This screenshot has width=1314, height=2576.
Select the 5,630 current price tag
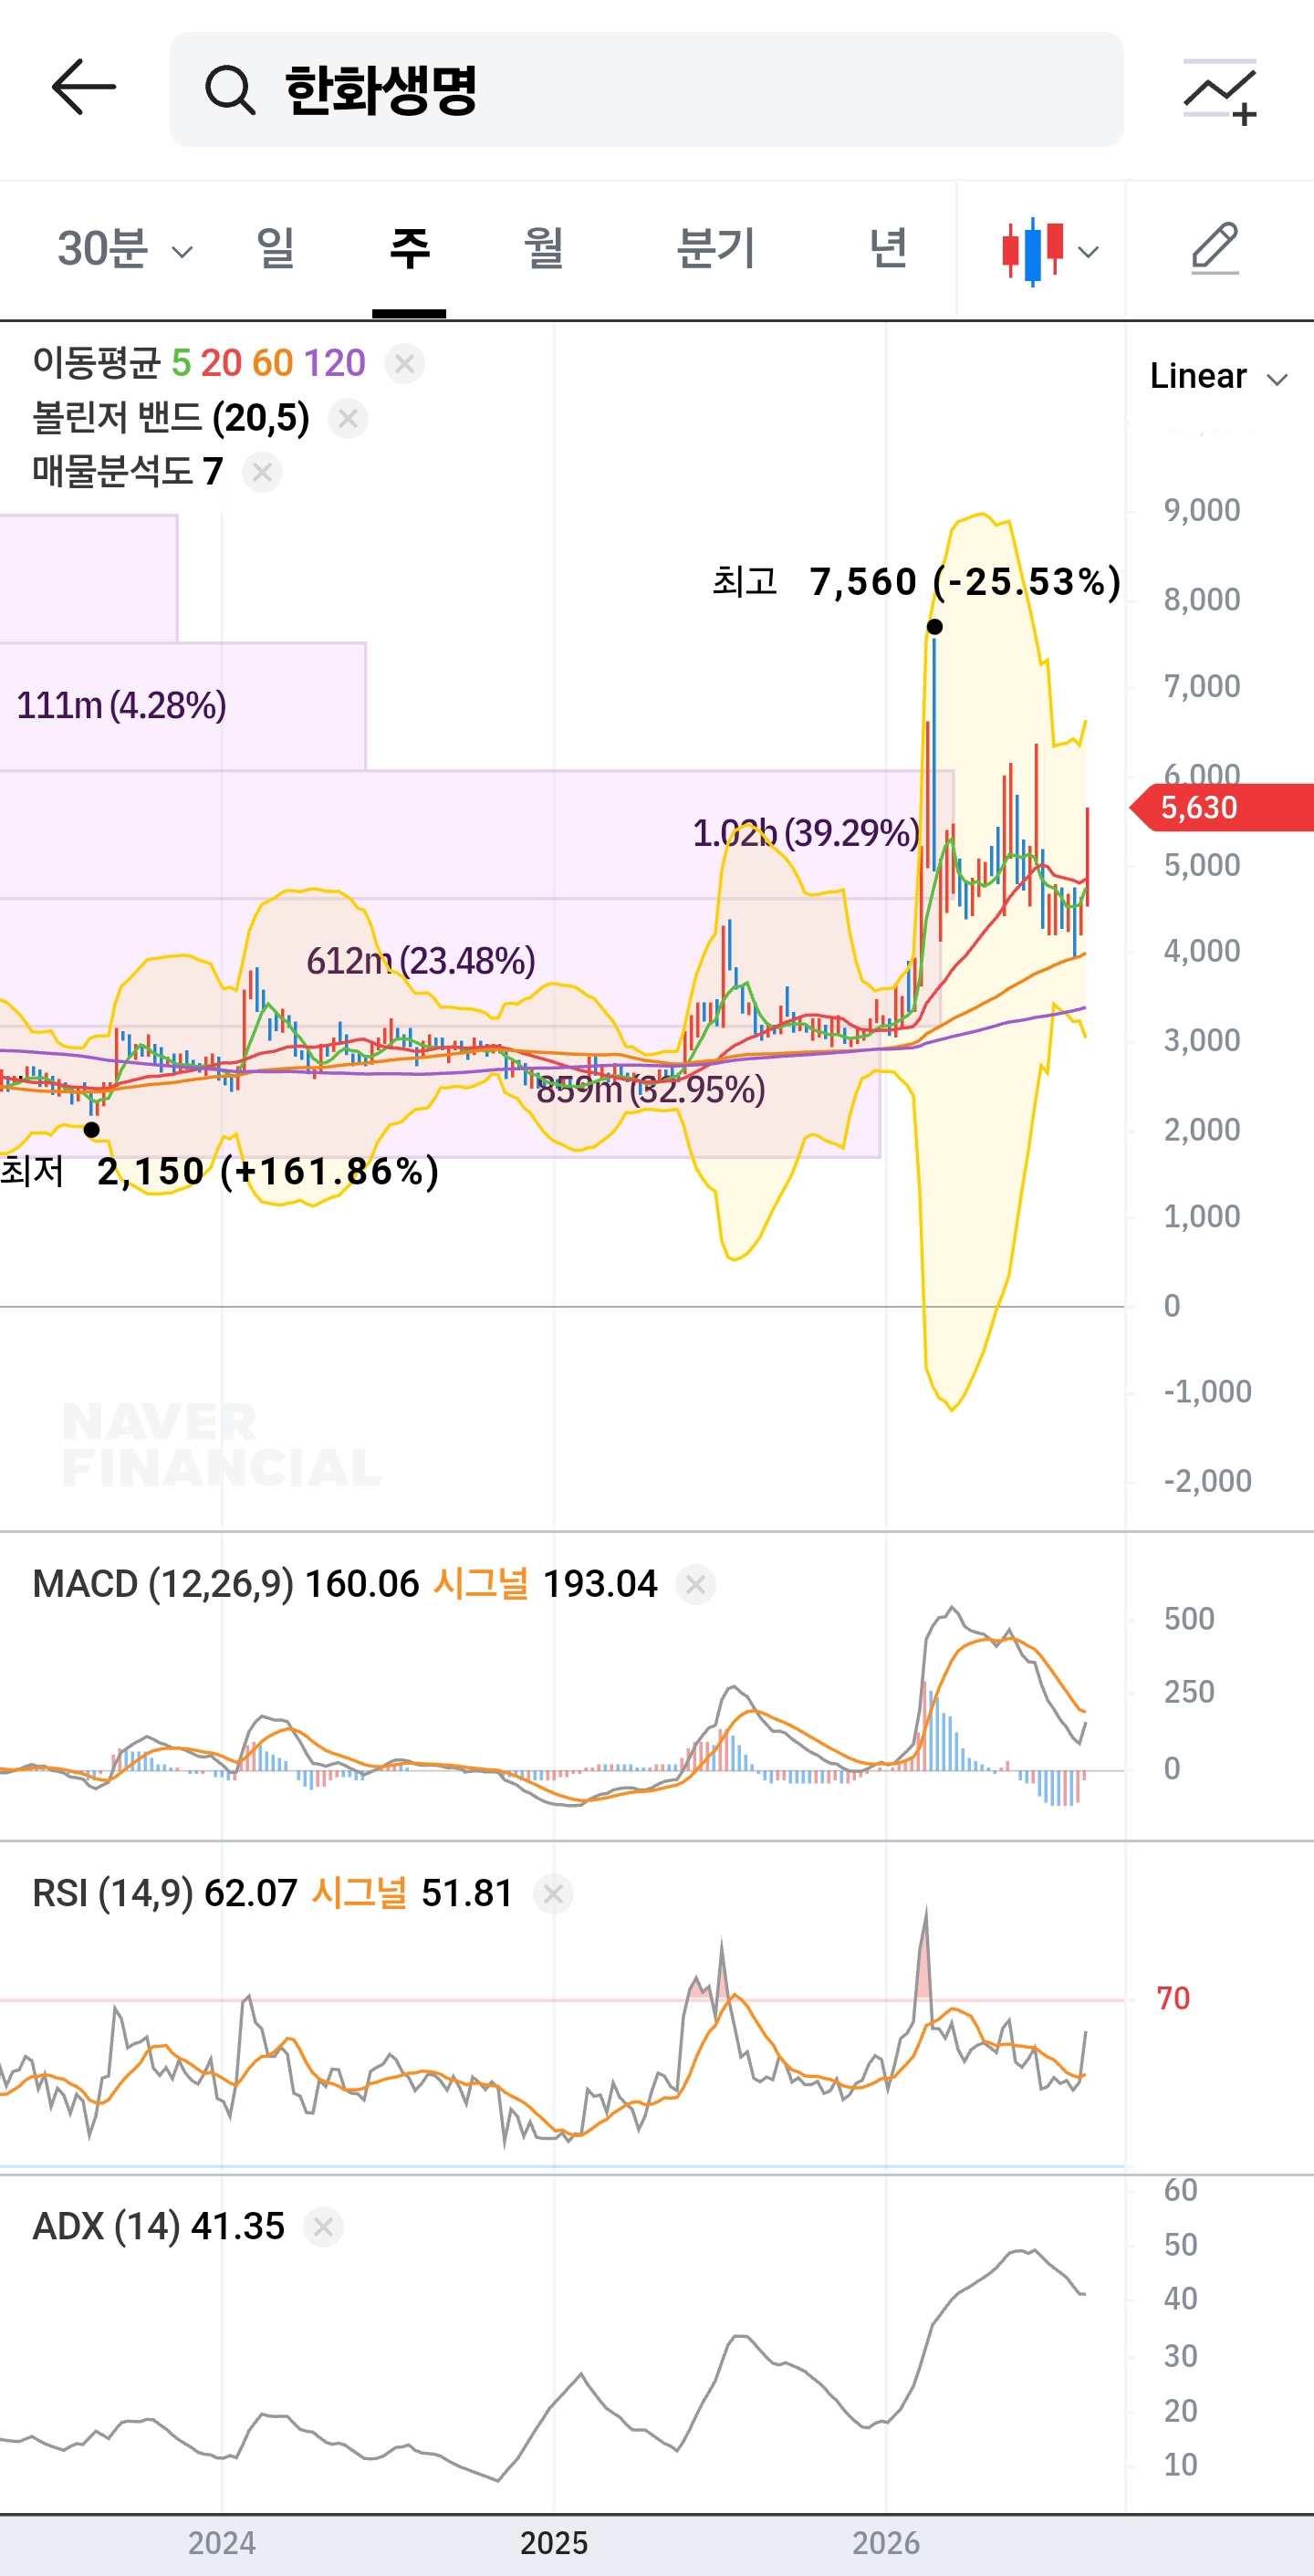[1222, 807]
